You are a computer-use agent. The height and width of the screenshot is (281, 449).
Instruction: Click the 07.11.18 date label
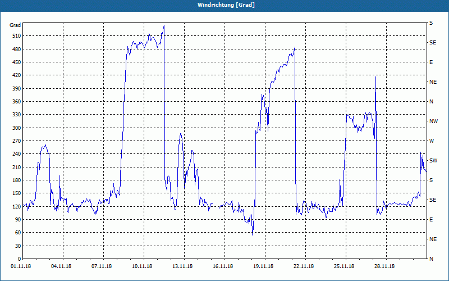(x=102, y=266)
